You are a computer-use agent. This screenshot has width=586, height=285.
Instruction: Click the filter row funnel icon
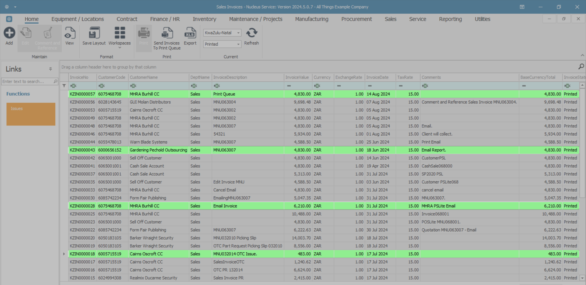coord(64,86)
